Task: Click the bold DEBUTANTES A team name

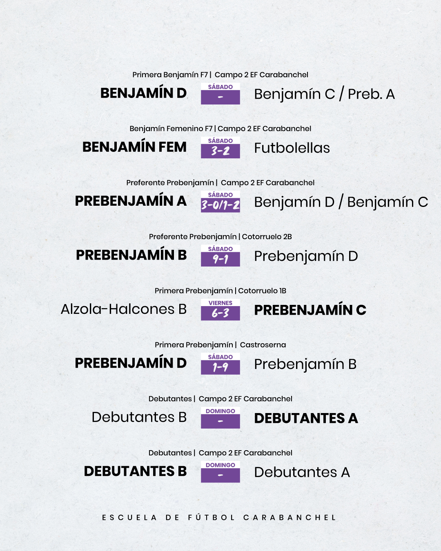Action: pos(306,418)
